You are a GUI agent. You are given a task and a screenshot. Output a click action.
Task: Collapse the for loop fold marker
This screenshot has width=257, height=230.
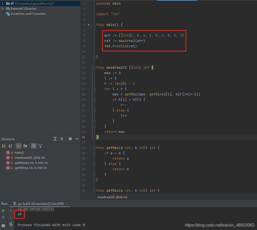tap(95, 89)
